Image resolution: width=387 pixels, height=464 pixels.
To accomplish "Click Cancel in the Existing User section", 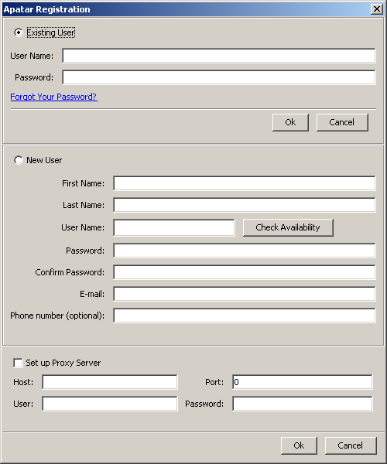I will tap(342, 122).
